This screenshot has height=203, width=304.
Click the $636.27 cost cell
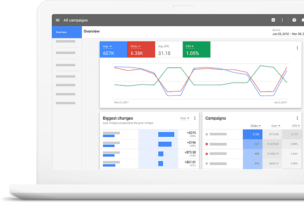pos(272,164)
